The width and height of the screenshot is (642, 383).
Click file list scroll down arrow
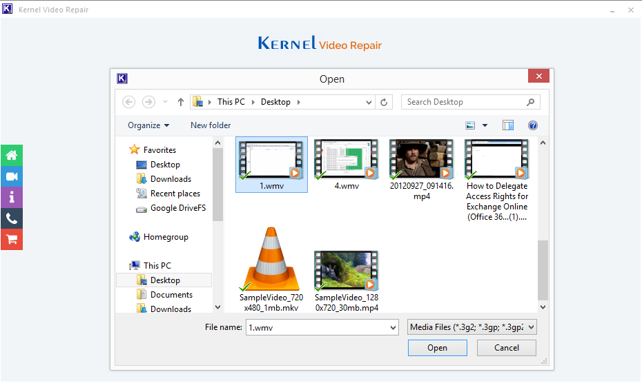(x=543, y=307)
